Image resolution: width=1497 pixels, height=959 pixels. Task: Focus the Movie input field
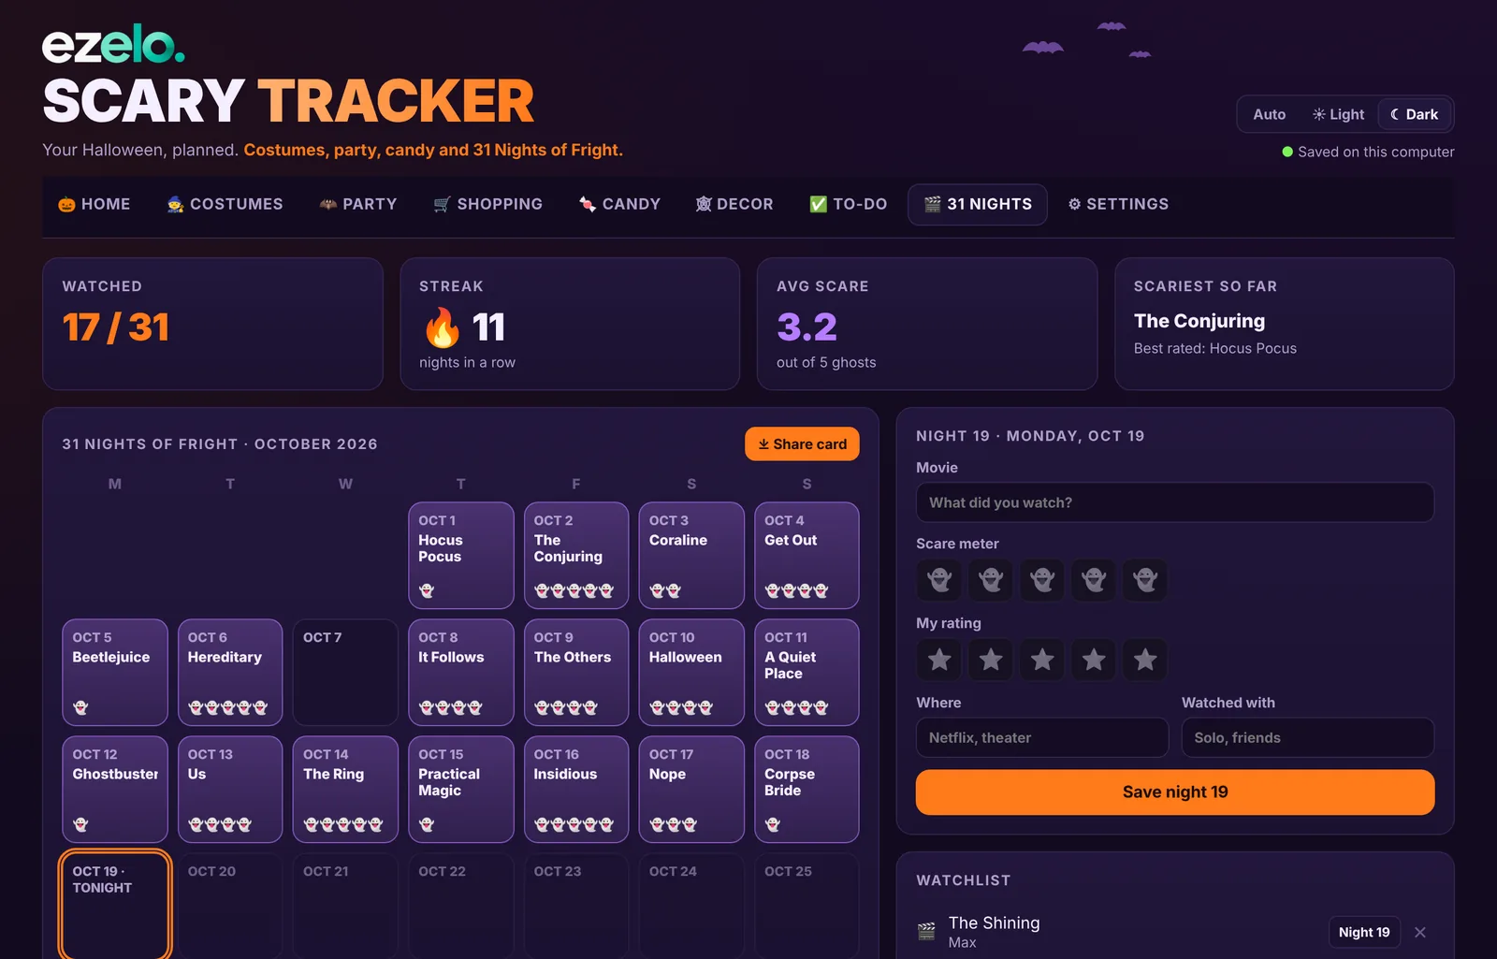(x=1175, y=502)
